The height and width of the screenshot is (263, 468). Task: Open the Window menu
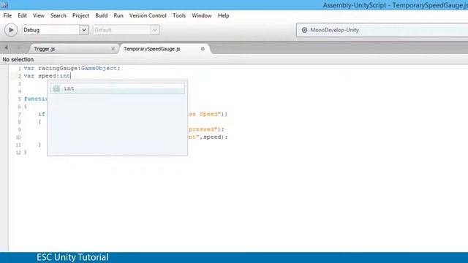202,15
